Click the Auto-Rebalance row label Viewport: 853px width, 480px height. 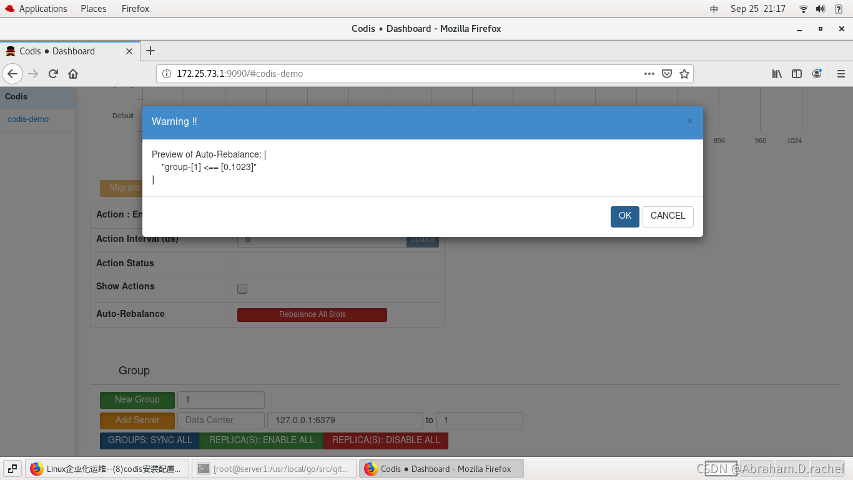[131, 314]
